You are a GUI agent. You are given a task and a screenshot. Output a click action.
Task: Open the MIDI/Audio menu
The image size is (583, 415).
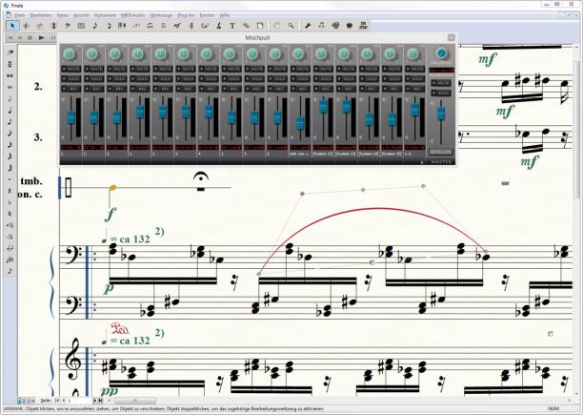[132, 15]
